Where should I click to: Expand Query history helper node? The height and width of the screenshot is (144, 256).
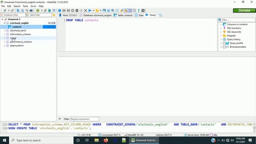point(221,39)
